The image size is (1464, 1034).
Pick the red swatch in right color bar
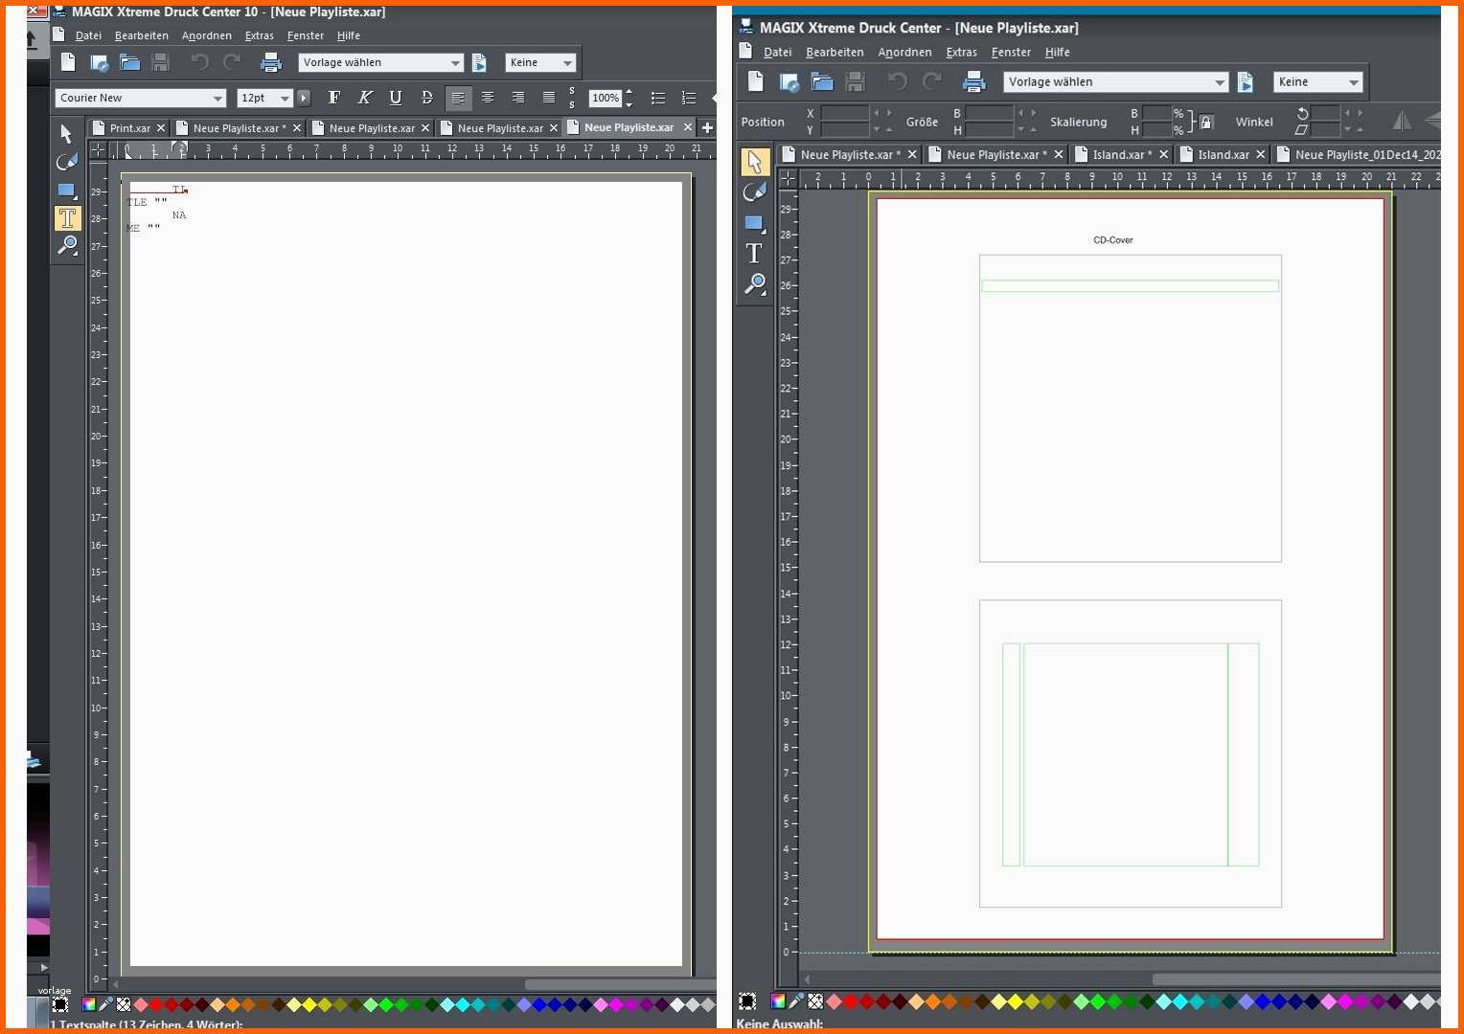click(x=851, y=1001)
